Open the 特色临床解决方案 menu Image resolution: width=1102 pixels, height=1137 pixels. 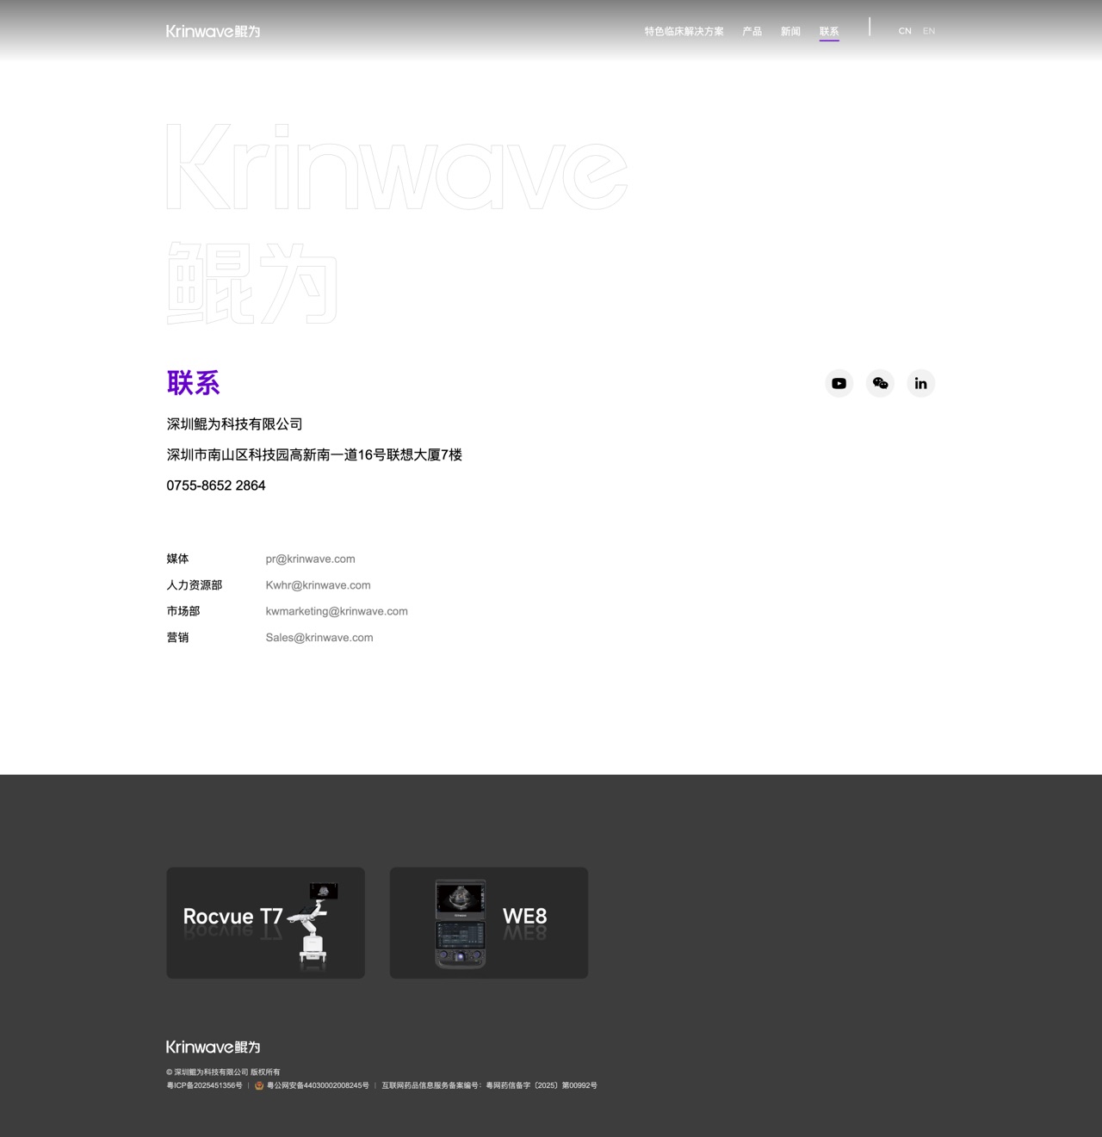[684, 32]
